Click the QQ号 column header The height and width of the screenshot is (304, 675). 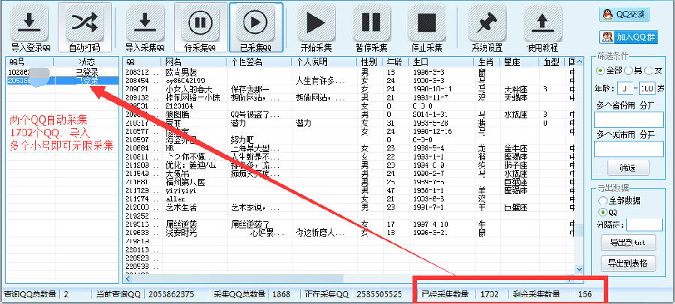[x=30, y=61]
